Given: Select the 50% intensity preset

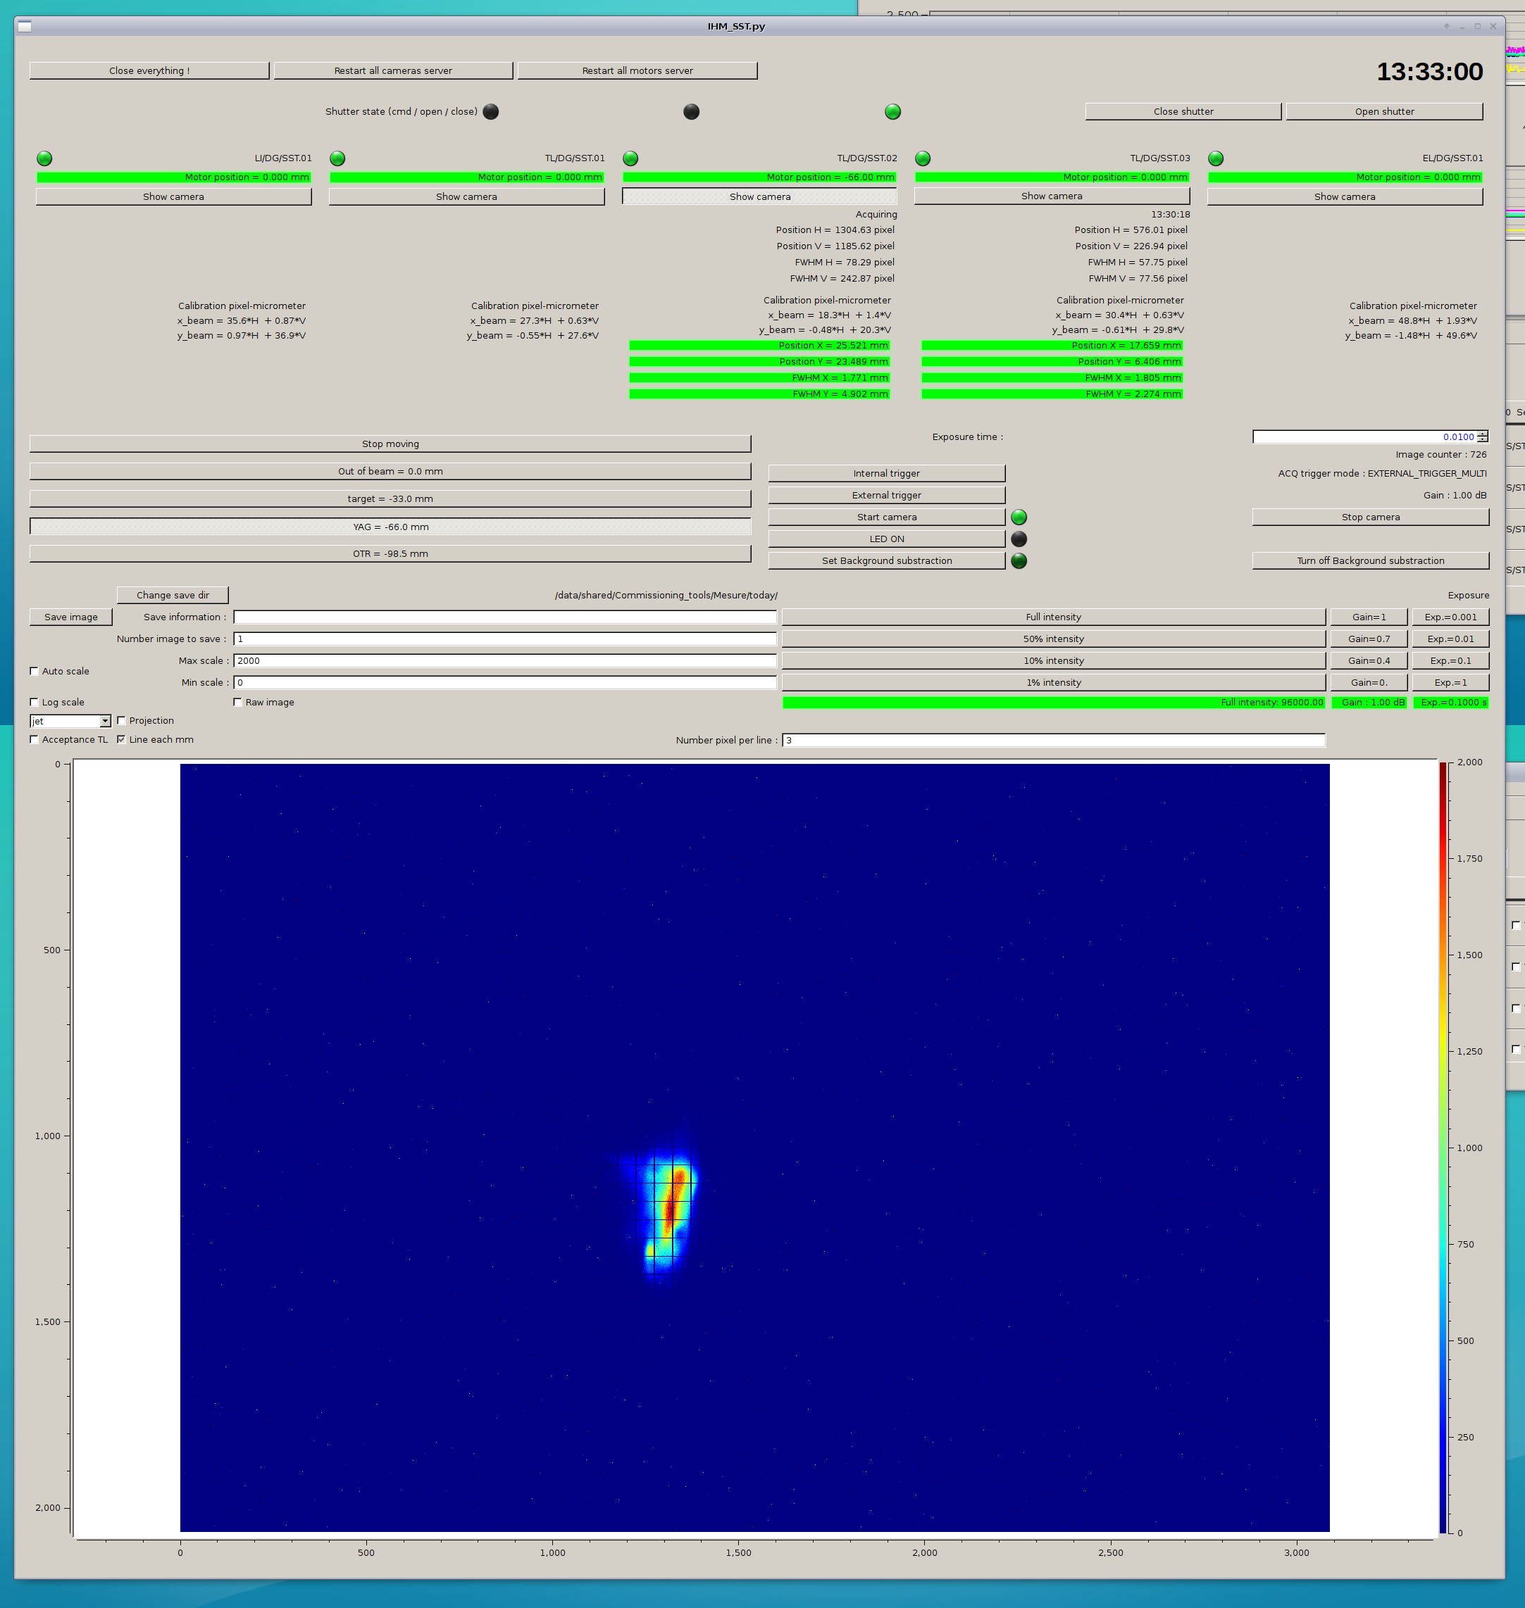Looking at the screenshot, I should point(1052,639).
